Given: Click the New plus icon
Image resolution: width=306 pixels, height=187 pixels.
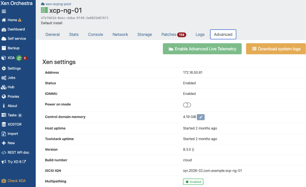Looking at the screenshot, I should tap(4, 143).
